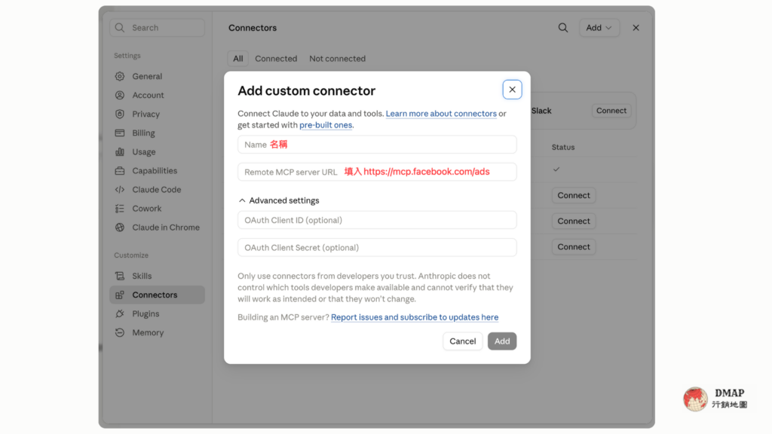
Task: Collapse the Advanced settings section
Action: (279, 200)
